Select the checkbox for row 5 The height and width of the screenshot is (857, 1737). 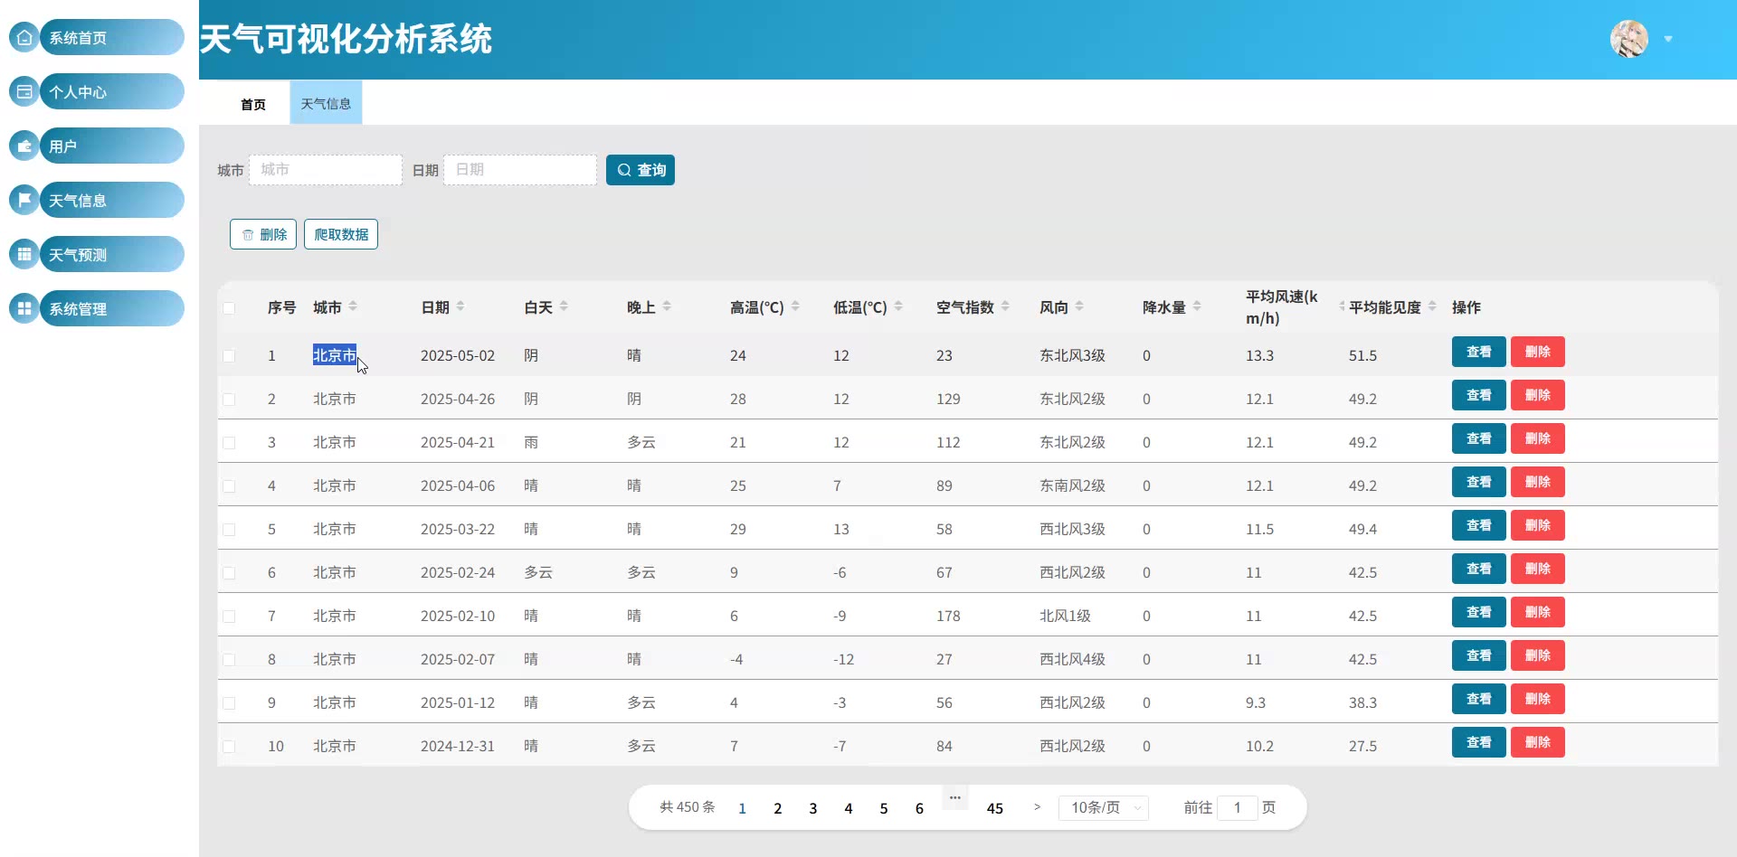229,530
